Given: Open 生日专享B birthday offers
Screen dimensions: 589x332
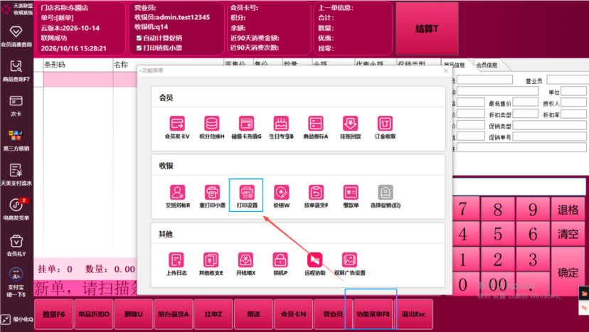Looking at the screenshot, I should point(281,128).
